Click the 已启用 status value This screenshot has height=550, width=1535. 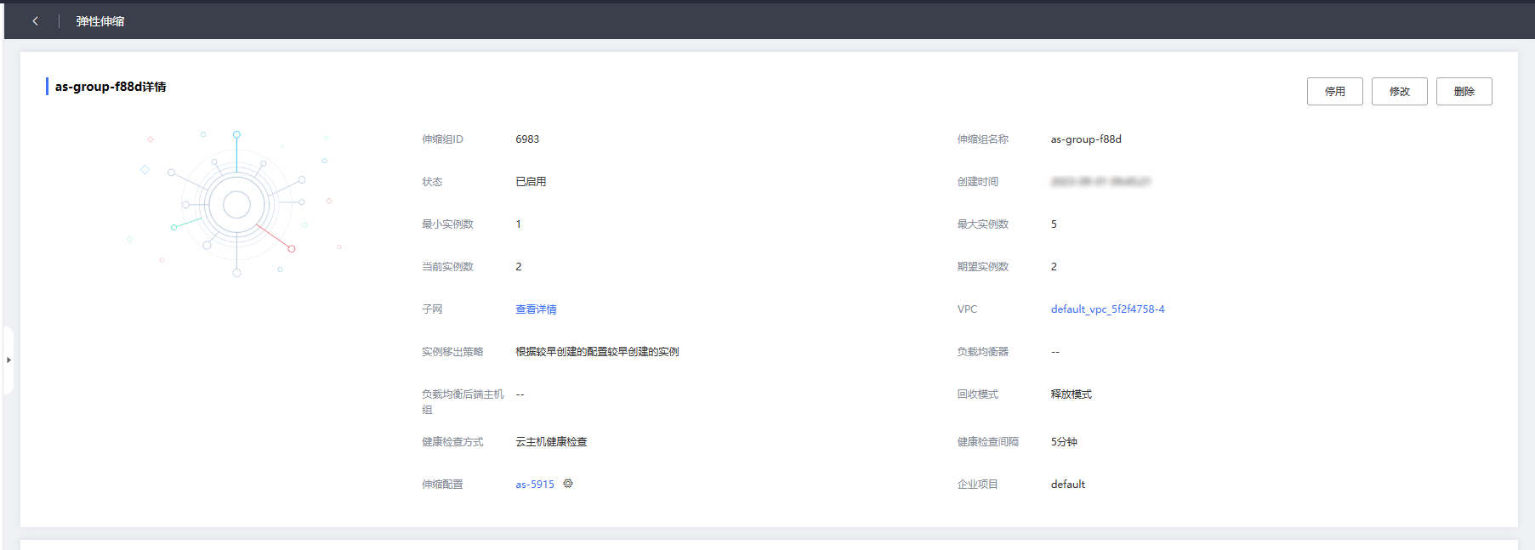point(531,182)
